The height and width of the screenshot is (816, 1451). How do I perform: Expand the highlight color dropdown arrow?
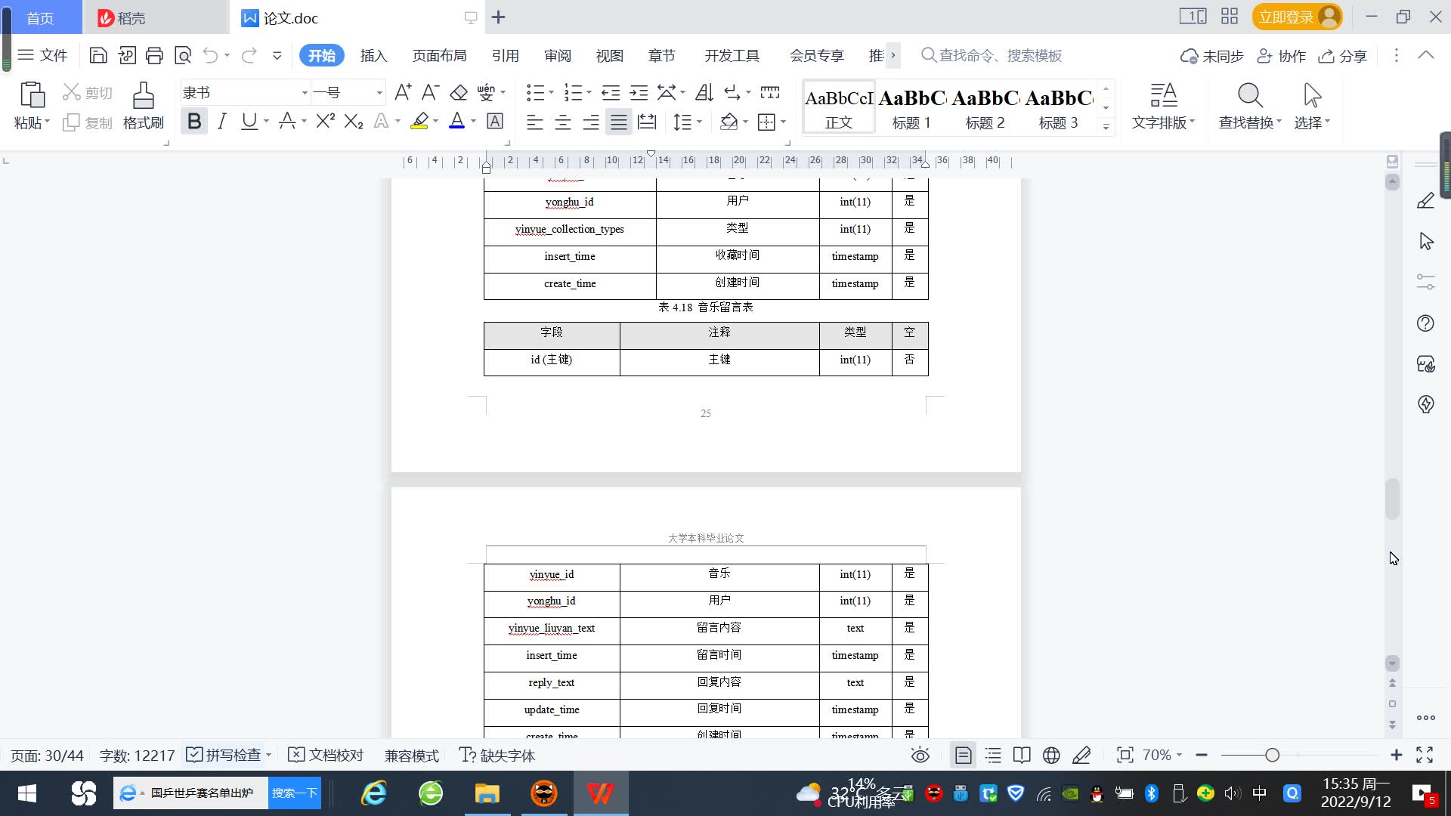pos(435,121)
